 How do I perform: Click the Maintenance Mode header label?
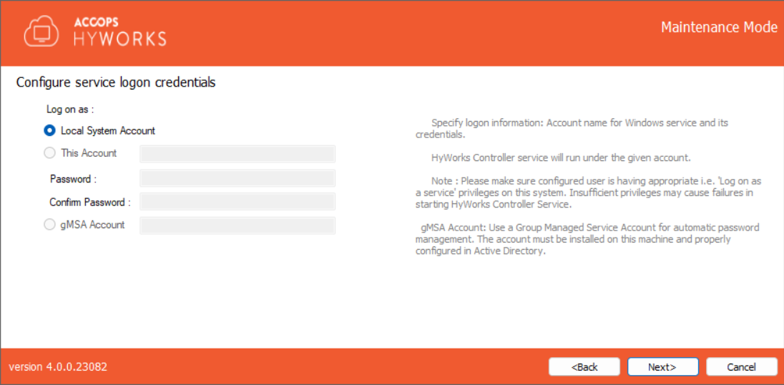[719, 28]
